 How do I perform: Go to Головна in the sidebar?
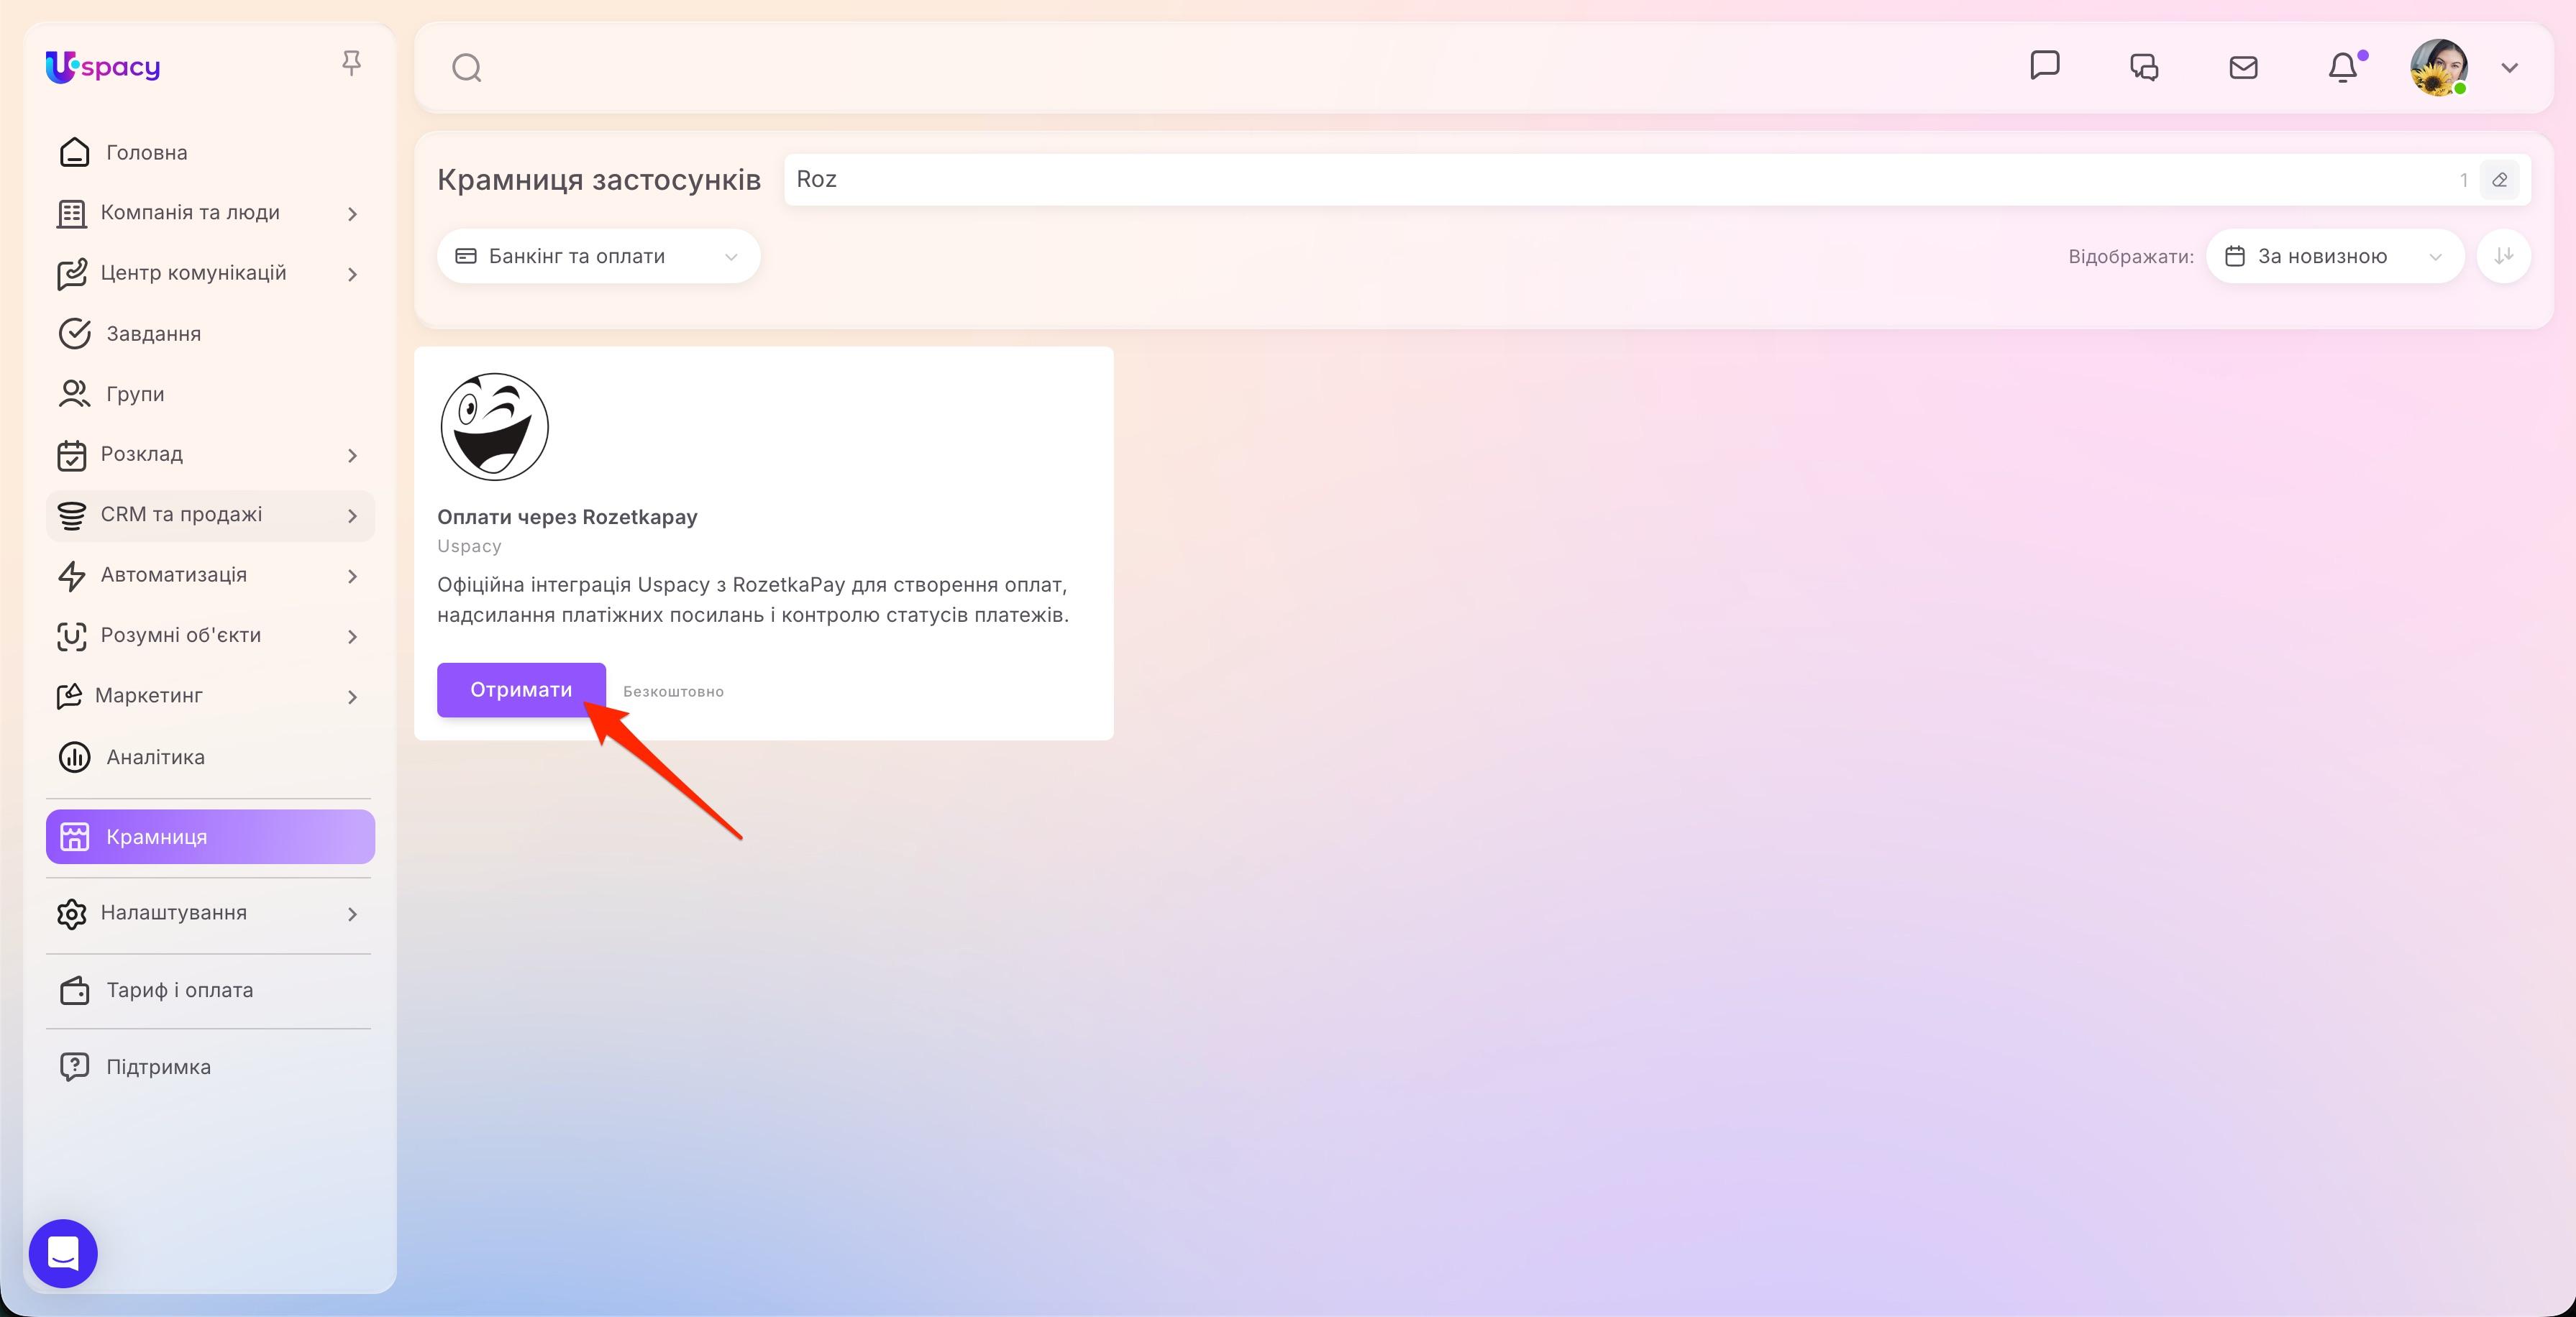tap(210, 153)
